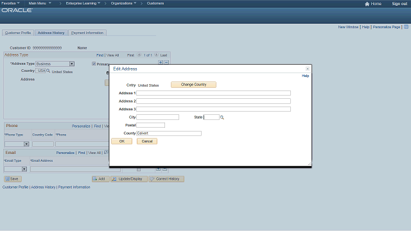Click the Country lookup magnifier icon
The width and height of the screenshot is (411, 231).
point(48,71)
